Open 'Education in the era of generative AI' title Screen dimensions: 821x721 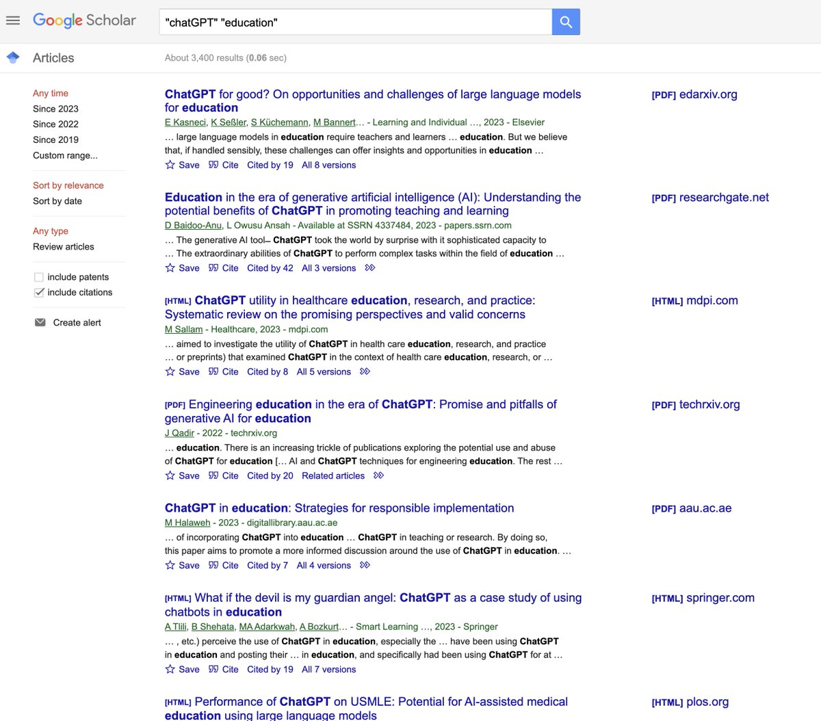tap(373, 204)
